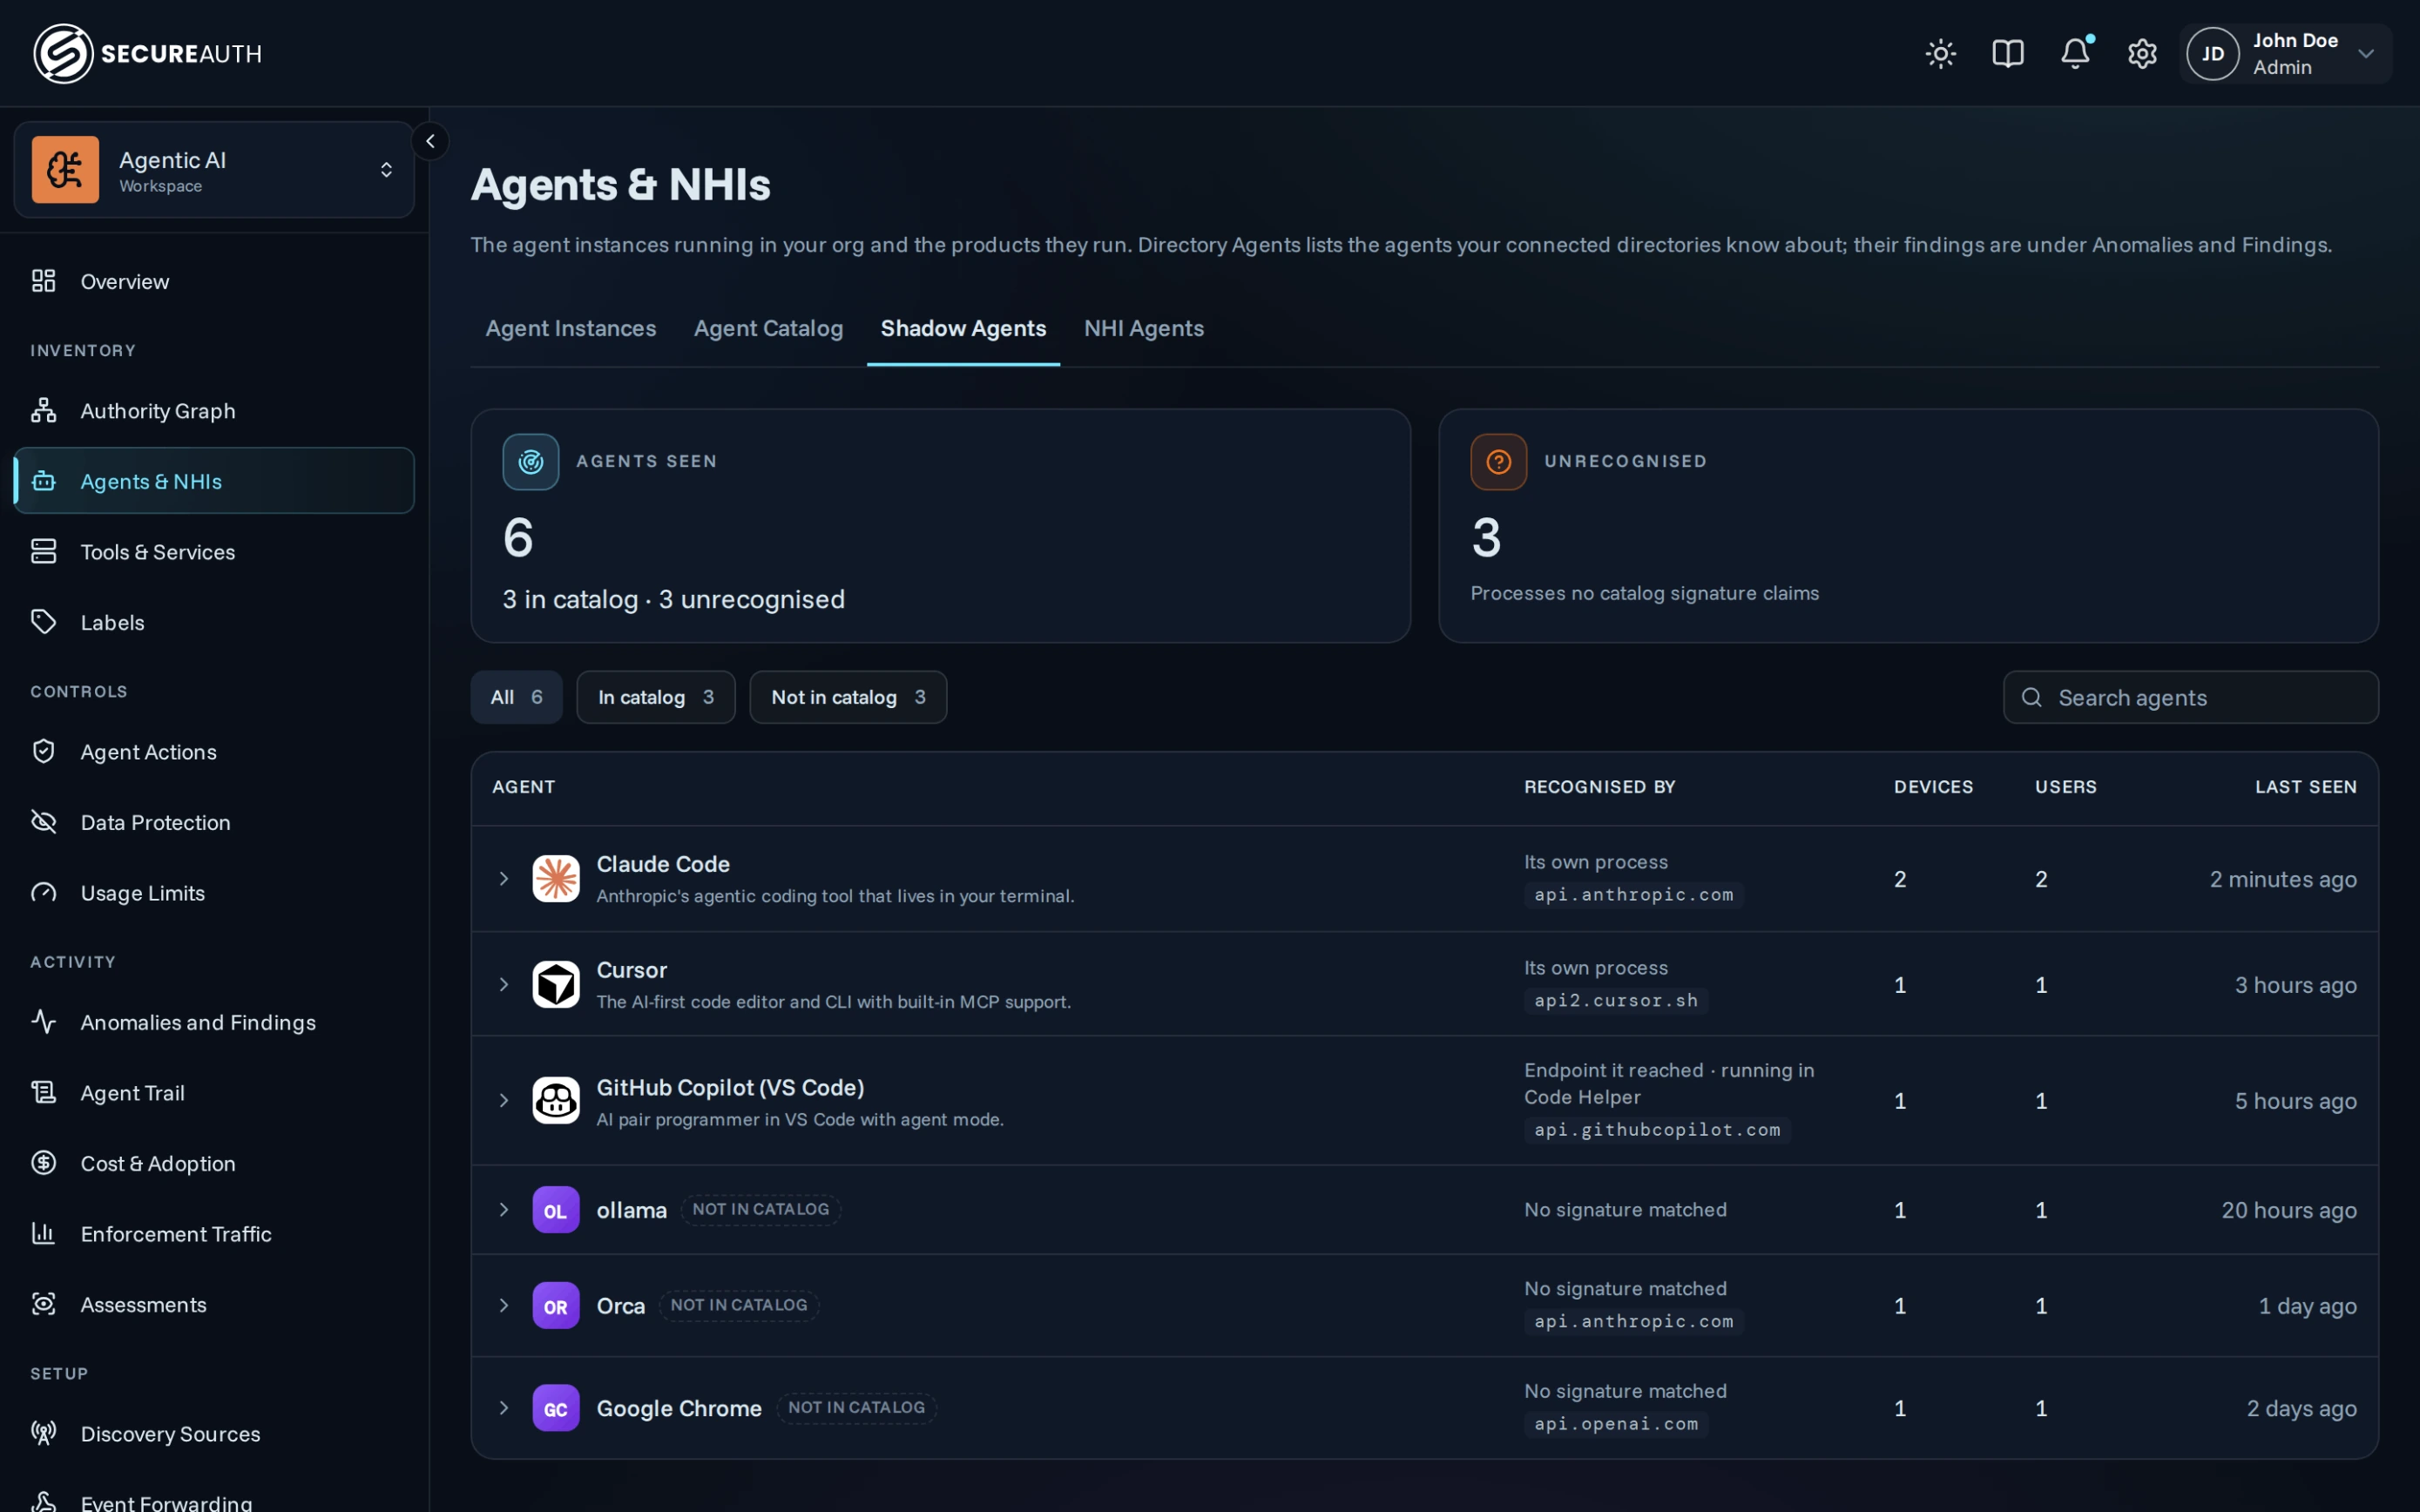The width and height of the screenshot is (2420, 1512).
Task: Select the Shadow Agents tab
Action: tap(963, 328)
